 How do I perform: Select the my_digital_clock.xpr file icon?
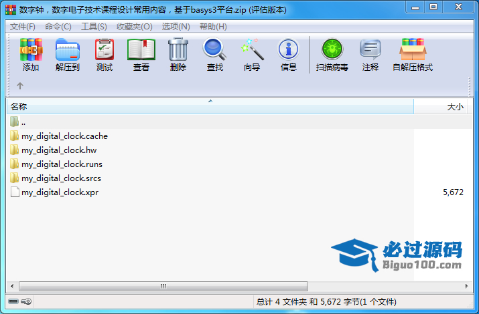tap(15, 192)
